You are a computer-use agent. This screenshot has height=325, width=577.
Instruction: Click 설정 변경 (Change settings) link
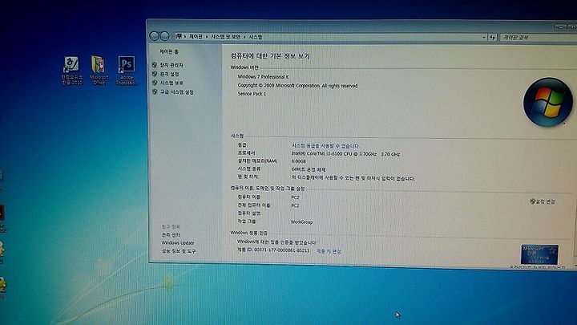pos(546,201)
